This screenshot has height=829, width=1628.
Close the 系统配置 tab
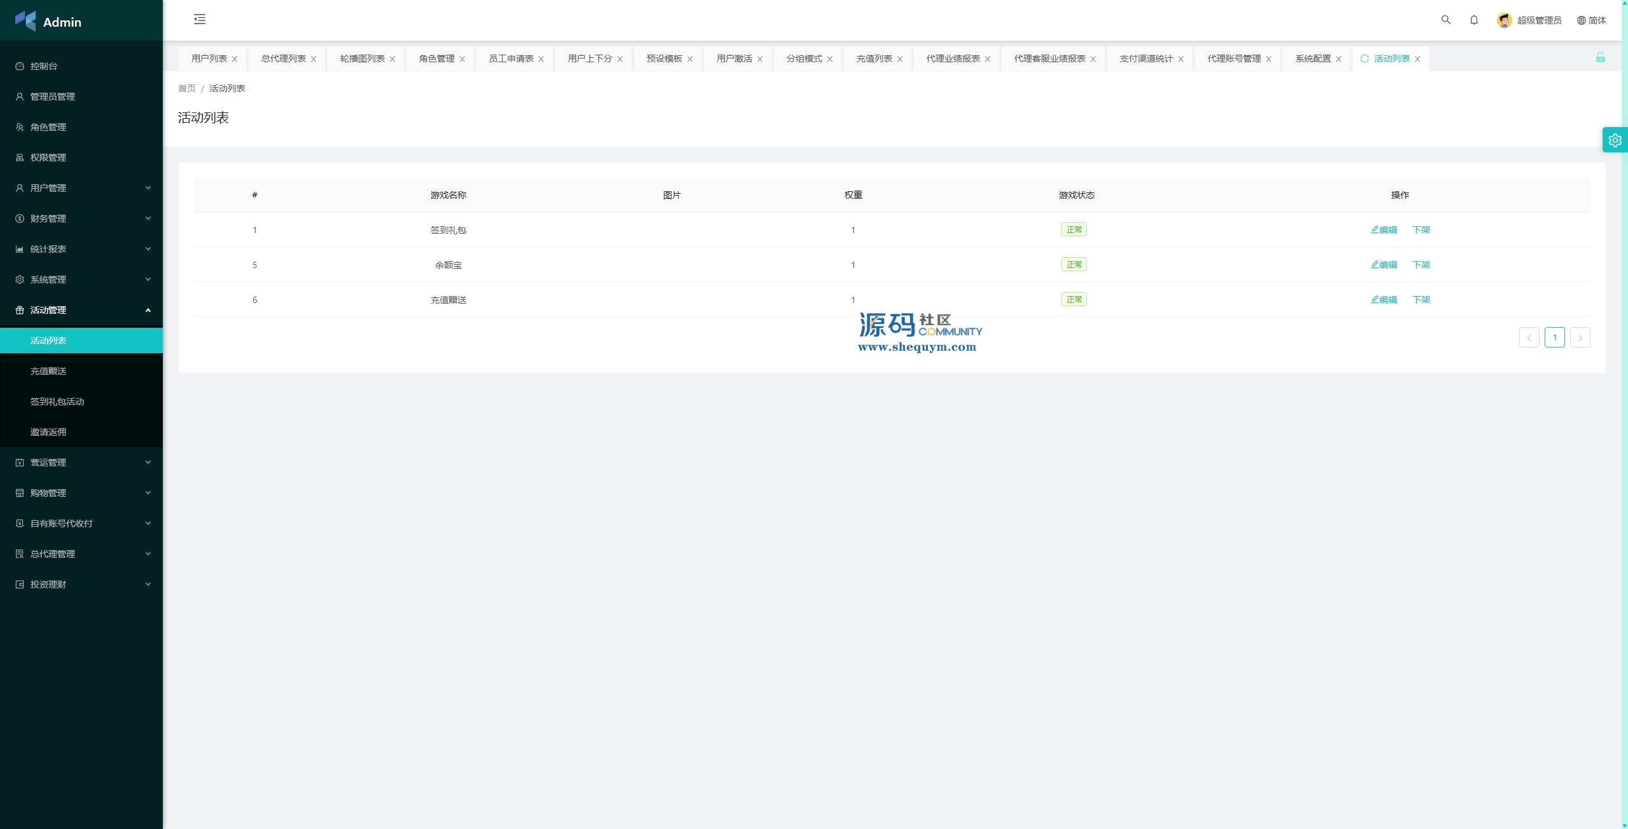(1339, 59)
